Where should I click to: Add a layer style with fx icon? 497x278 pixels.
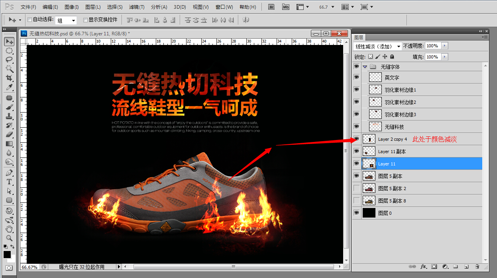click(x=424, y=266)
